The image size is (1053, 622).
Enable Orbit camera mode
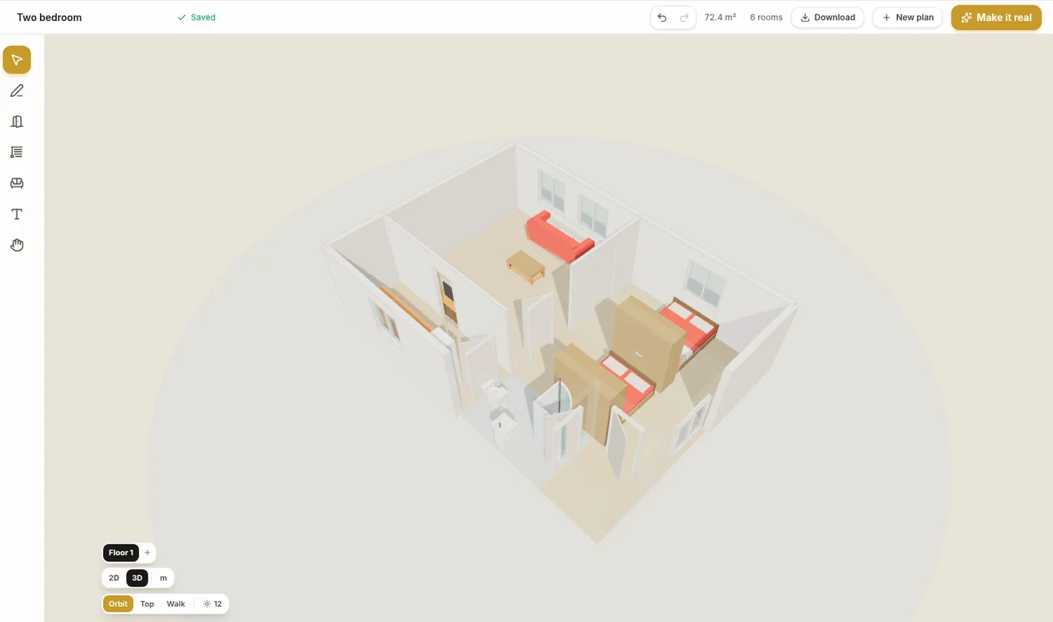(x=118, y=604)
